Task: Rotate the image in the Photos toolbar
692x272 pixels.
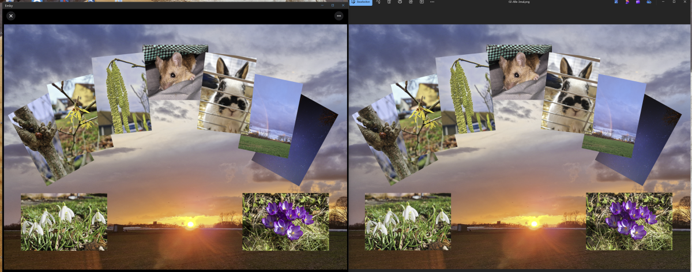Action: pyautogui.click(x=378, y=2)
